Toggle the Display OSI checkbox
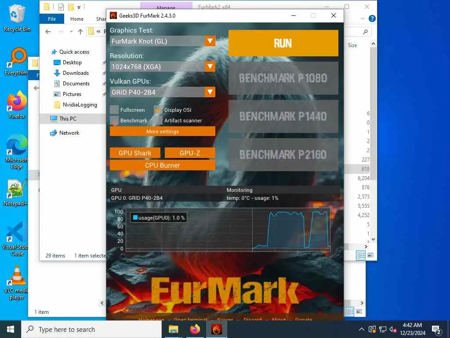 pos(158,110)
